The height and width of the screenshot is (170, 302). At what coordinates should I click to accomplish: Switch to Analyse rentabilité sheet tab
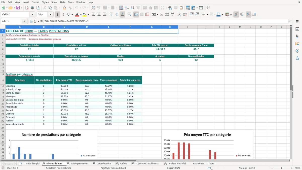point(177,163)
